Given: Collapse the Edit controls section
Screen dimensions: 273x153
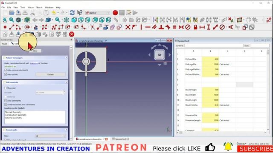Looking at the screenshot, I should click(66, 82).
